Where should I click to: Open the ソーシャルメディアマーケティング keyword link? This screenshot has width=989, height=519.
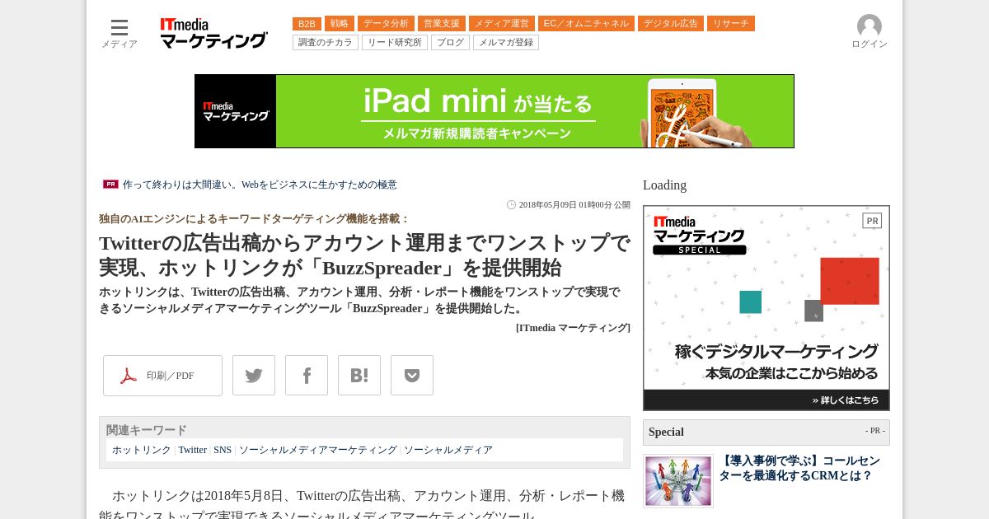(x=318, y=450)
